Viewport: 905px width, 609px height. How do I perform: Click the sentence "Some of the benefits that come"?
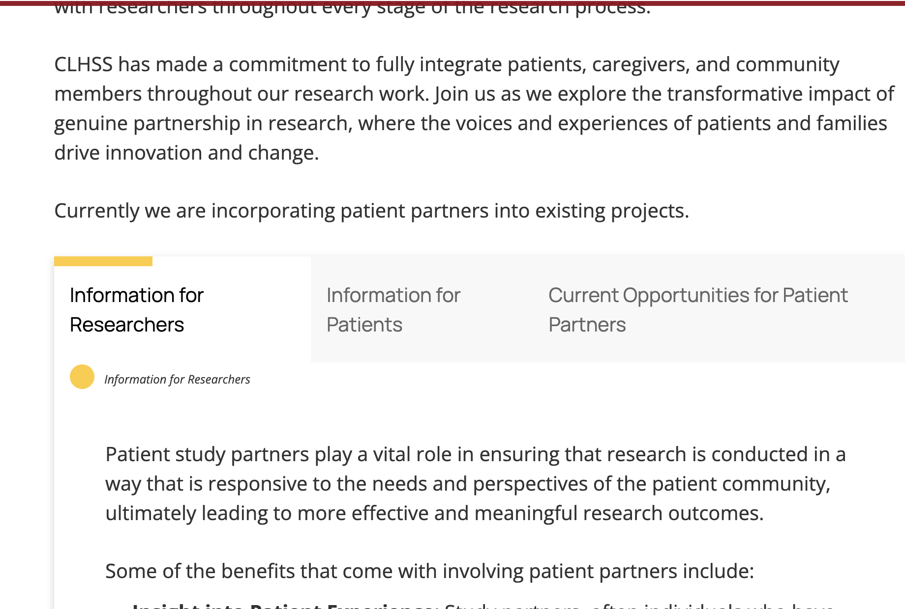tap(429, 572)
